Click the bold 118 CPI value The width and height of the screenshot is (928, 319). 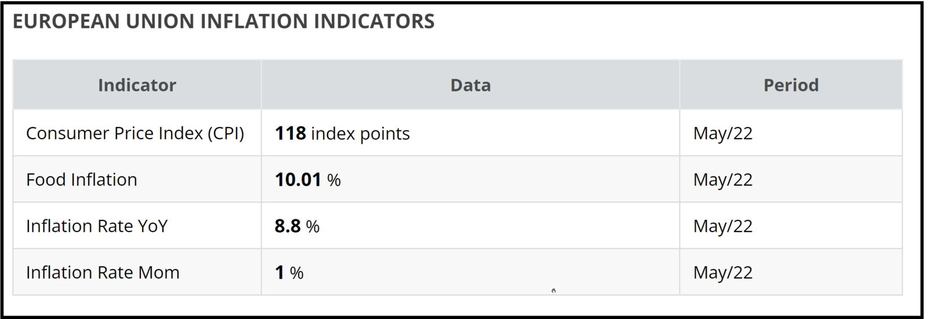[x=290, y=133]
